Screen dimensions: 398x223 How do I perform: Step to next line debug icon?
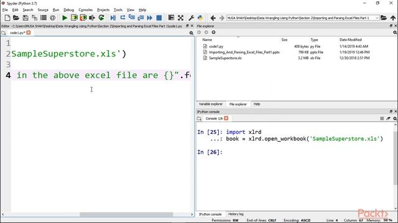(x=123, y=18)
